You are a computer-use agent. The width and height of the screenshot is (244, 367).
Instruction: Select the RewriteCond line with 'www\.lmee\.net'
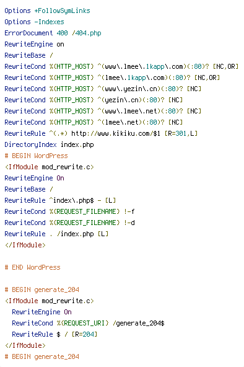(x=103, y=111)
